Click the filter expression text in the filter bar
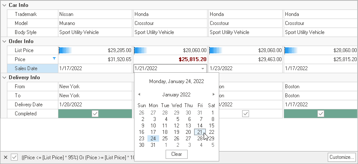Screen dimensions: 358x164 point(78,157)
